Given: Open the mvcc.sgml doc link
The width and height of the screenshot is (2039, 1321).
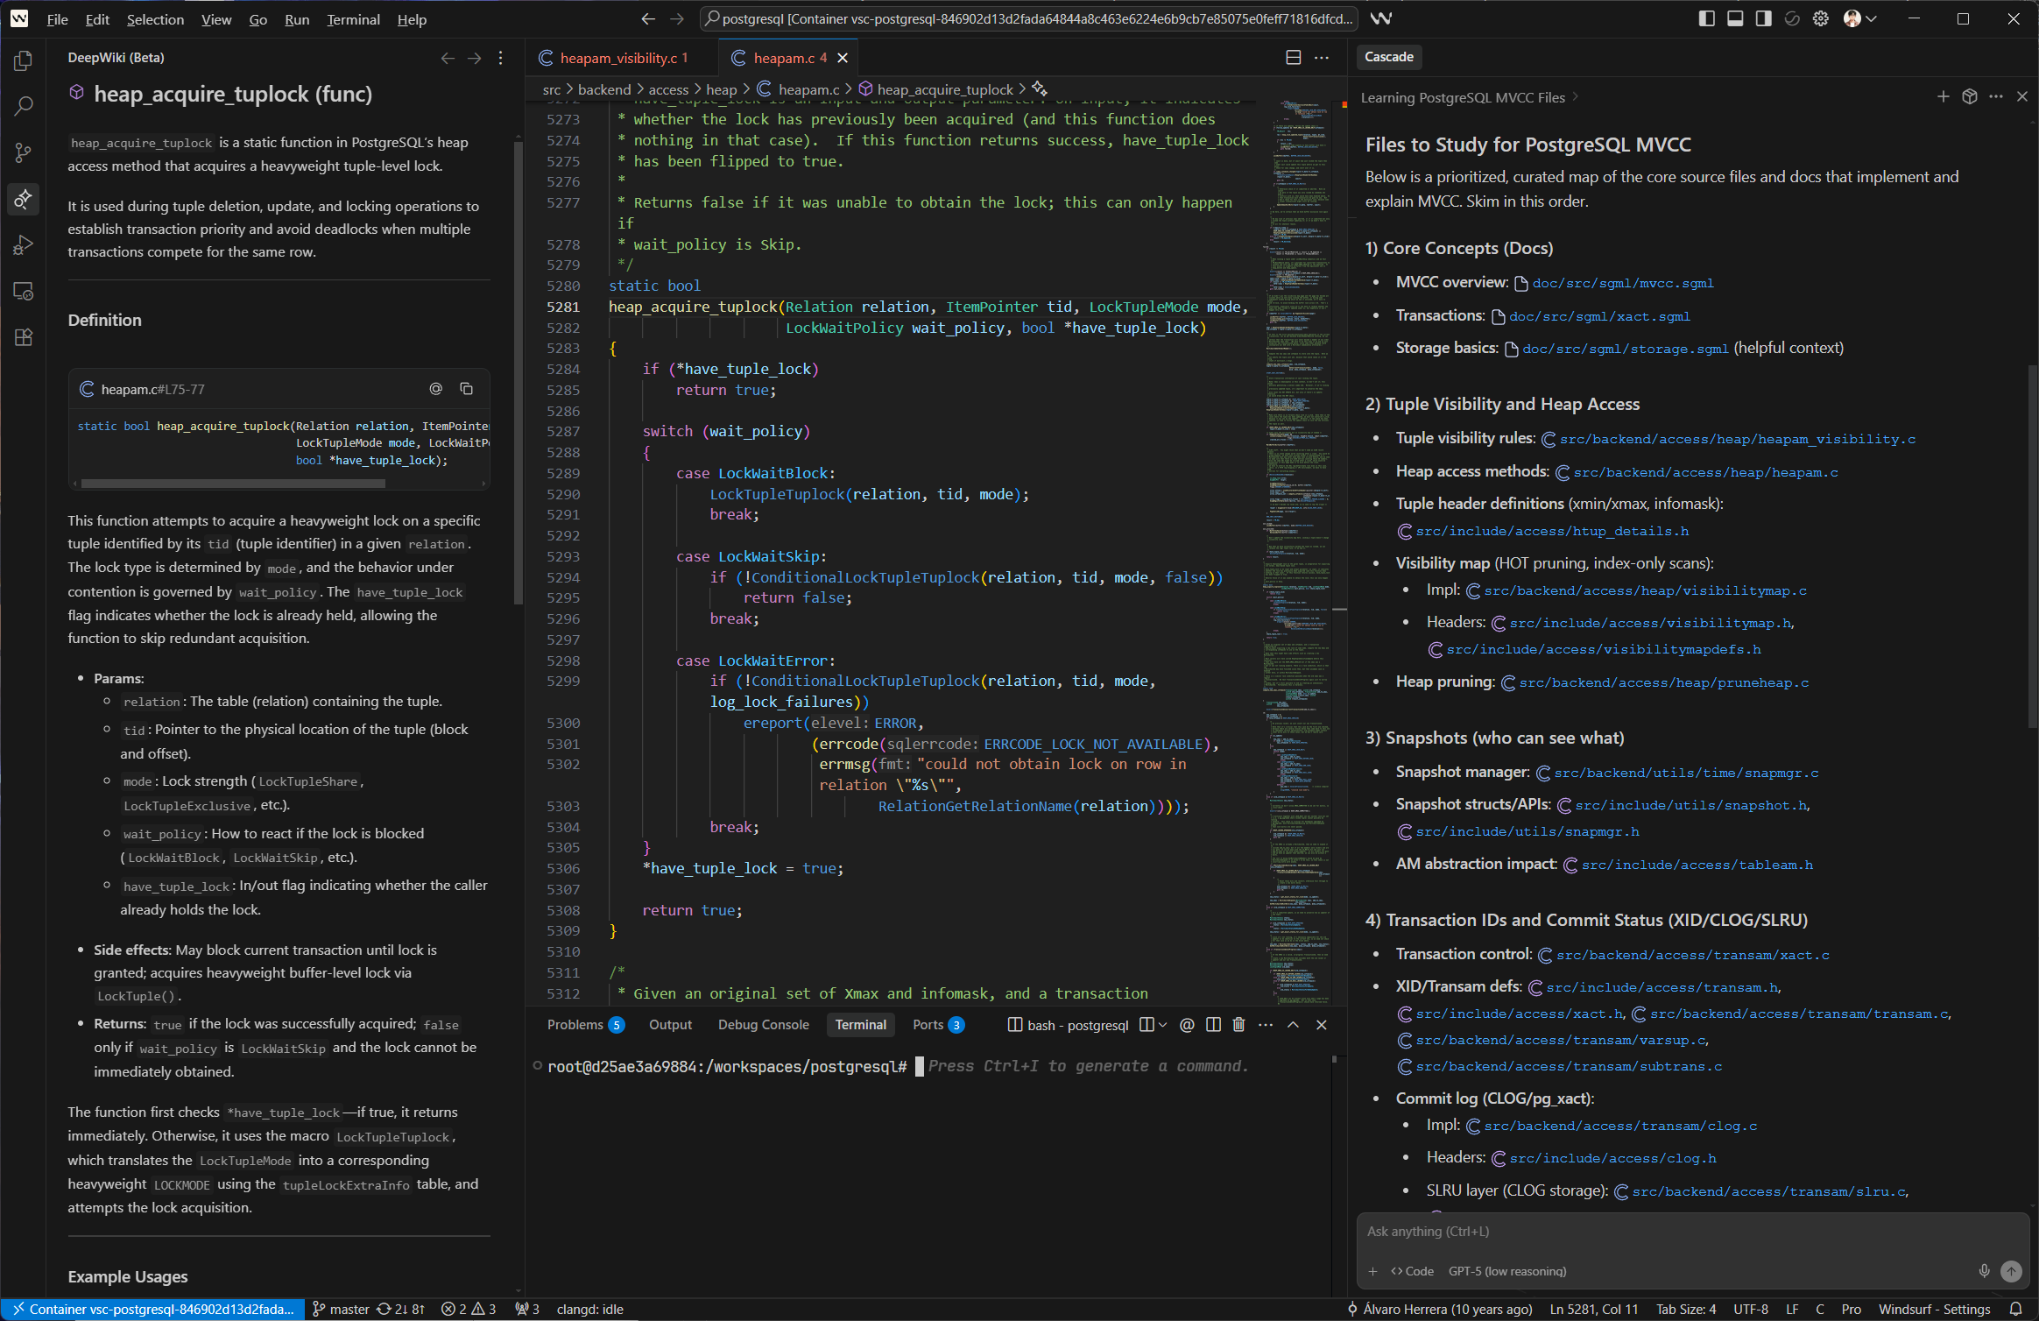Looking at the screenshot, I should tap(1622, 283).
